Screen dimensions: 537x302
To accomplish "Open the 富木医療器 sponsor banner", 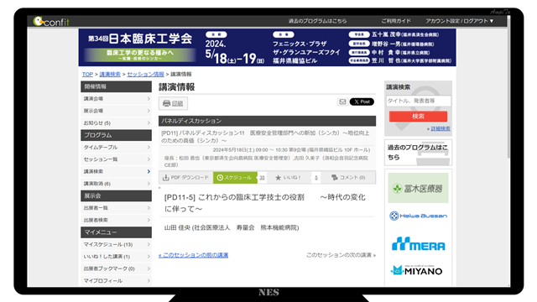I will (x=418, y=188).
